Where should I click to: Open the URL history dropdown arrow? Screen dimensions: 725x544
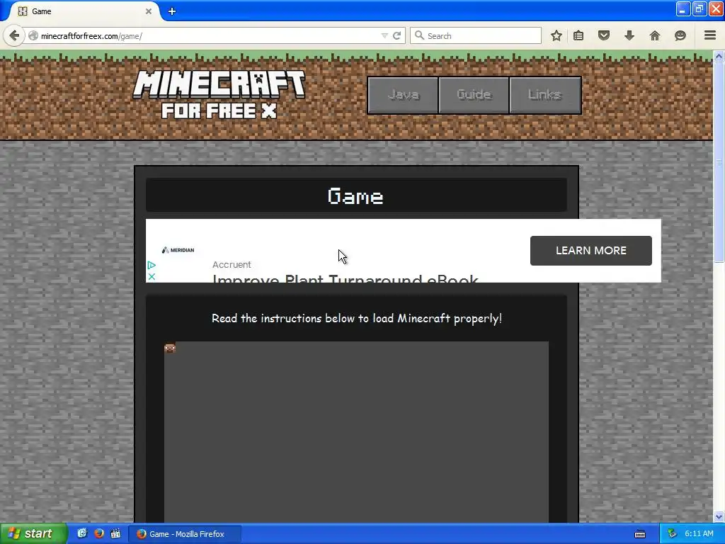click(x=384, y=35)
